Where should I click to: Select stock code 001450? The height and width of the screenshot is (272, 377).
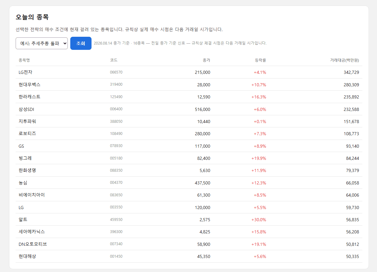[x=116, y=256]
